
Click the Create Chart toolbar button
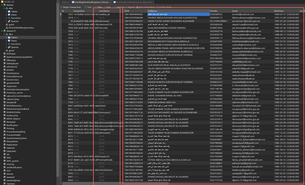click(163, 7)
